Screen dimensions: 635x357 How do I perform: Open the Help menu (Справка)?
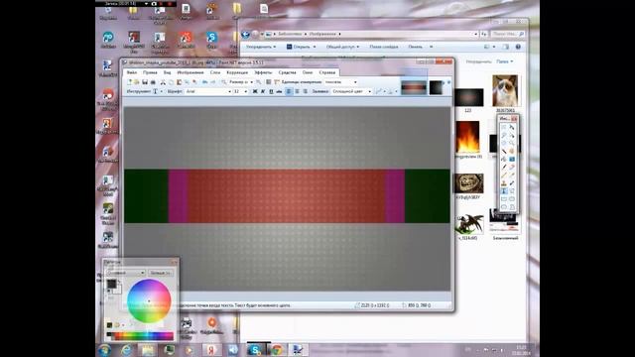tap(327, 72)
